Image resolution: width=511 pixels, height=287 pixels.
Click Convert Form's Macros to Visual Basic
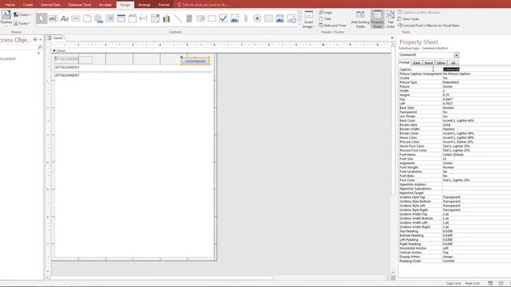tap(428, 26)
